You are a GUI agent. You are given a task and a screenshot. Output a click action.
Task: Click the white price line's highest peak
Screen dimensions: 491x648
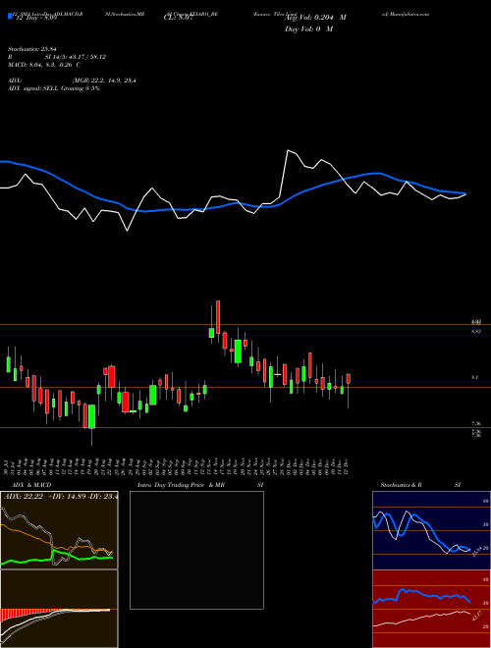(288, 150)
